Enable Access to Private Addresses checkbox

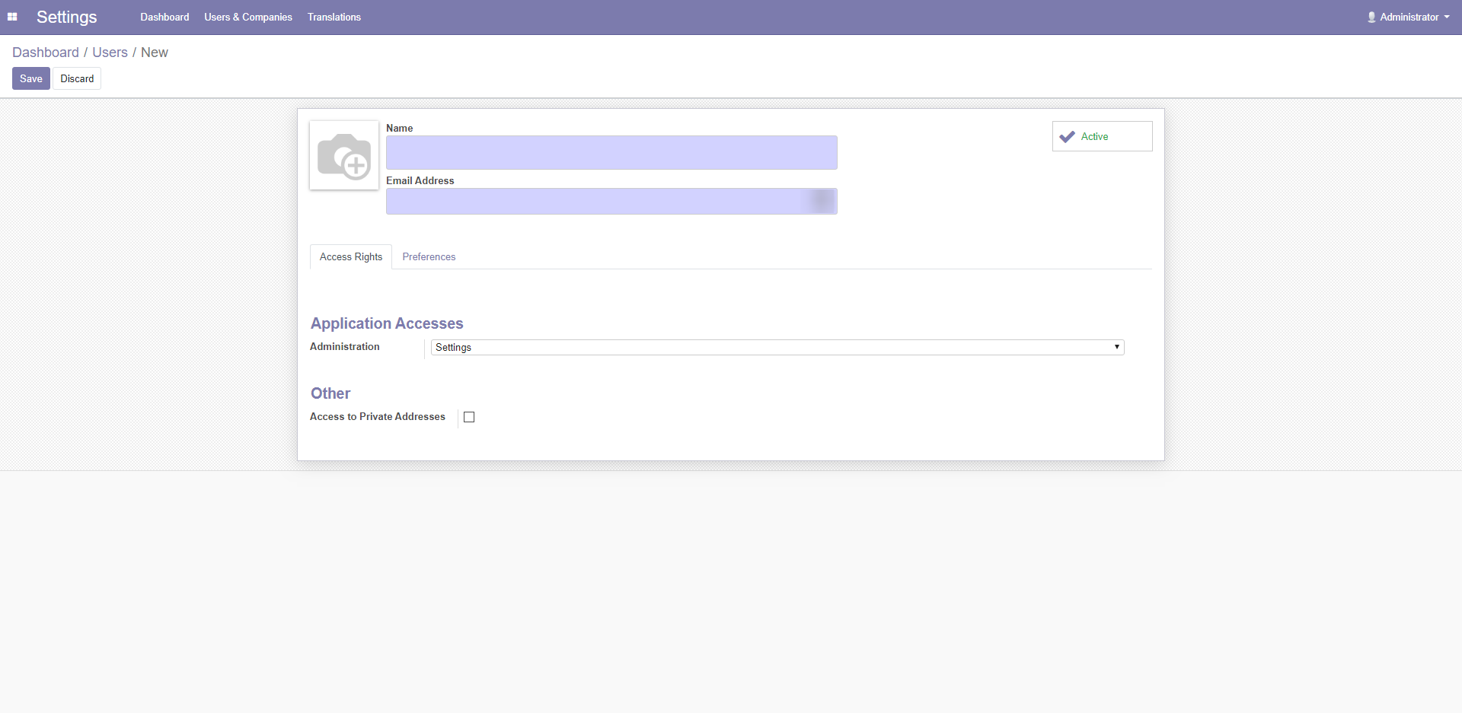click(x=469, y=417)
